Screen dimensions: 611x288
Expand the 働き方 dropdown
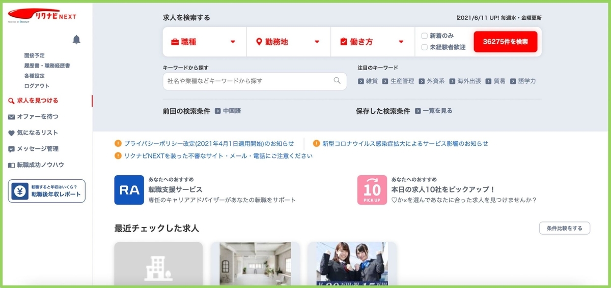pyautogui.click(x=373, y=42)
